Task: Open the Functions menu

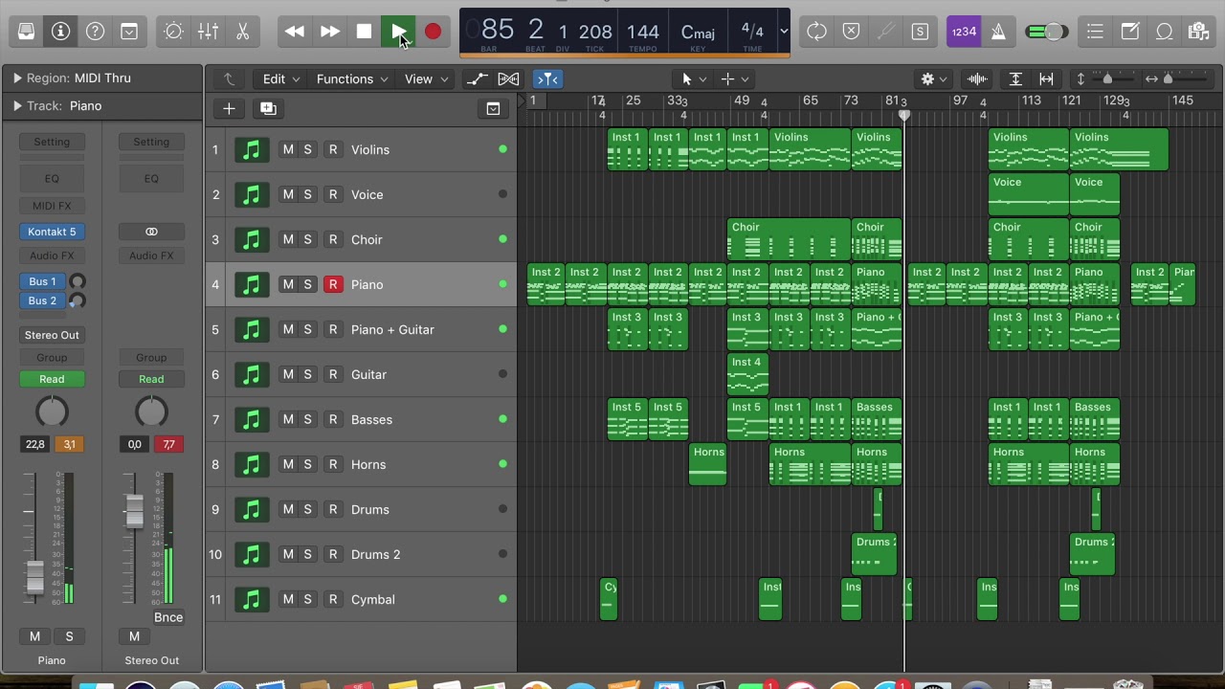Action: click(352, 78)
